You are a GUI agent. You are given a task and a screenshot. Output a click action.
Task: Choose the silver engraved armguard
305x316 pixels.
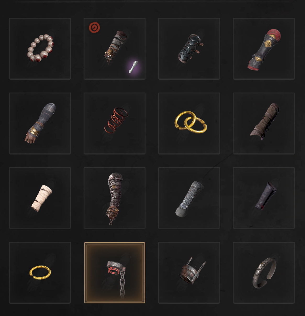189,199
